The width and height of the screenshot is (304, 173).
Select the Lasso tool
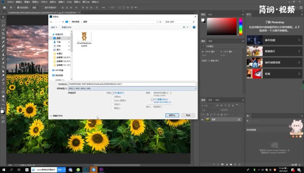[x=3, y=26]
